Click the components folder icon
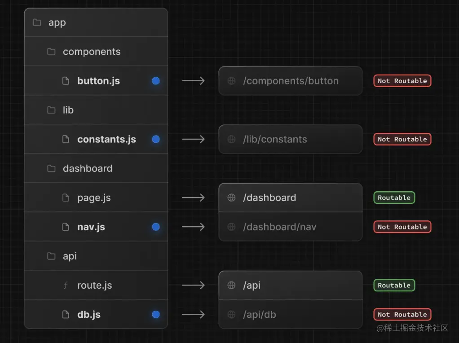Viewport: 459px width, 343px height. (51, 52)
